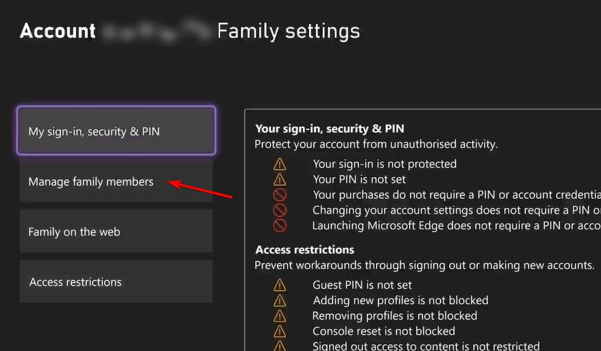Click warning icon beside Removing profiles
Image resolution: width=601 pixels, height=351 pixels.
point(280,316)
